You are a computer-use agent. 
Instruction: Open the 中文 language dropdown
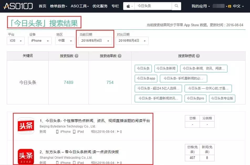pyautogui.click(x=238, y=6)
